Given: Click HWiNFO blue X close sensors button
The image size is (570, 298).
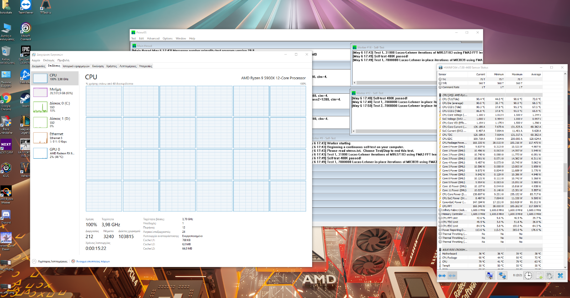Looking at the screenshot, I should (560, 276).
